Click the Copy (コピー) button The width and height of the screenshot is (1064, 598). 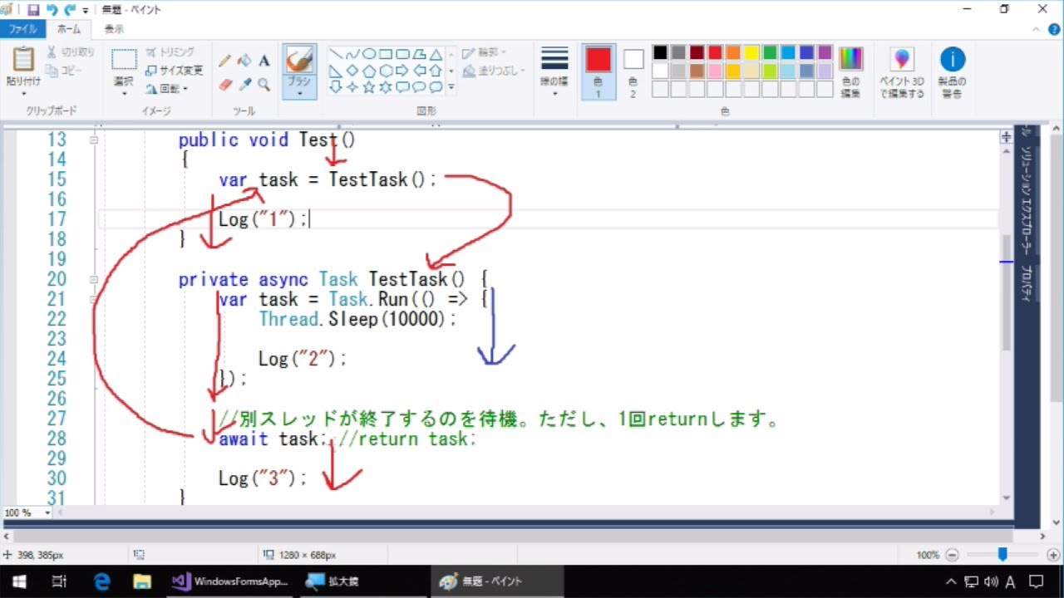(65, 71)
